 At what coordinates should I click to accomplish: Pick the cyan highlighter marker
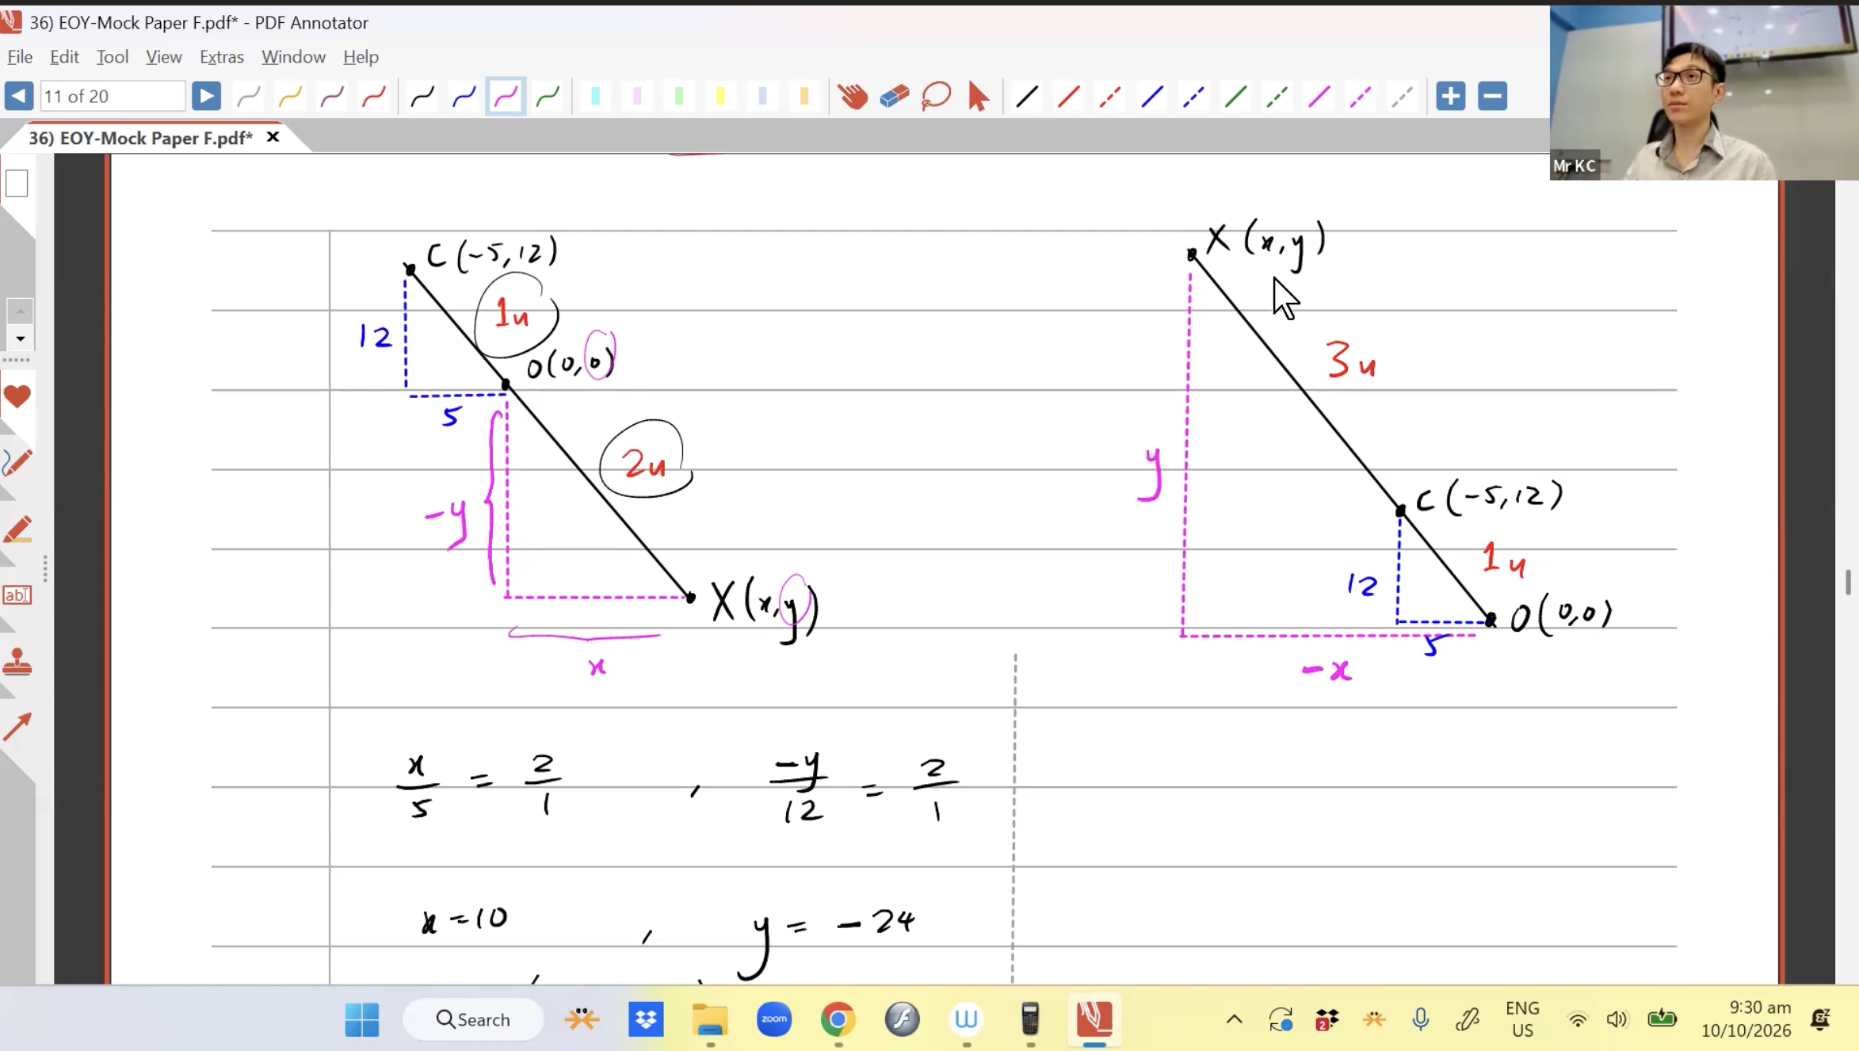[x=595, y=97]
